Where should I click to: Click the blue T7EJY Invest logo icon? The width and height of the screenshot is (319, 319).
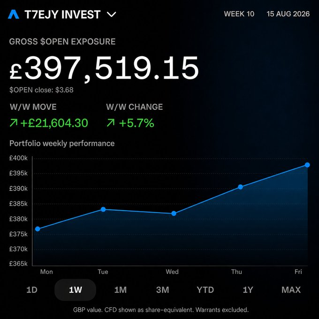coord(14,14)
